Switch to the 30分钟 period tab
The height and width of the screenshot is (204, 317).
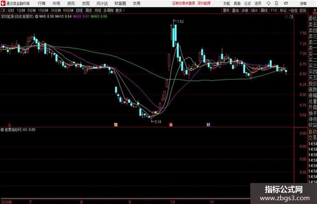pyautogui.click(x=56, y=10)
